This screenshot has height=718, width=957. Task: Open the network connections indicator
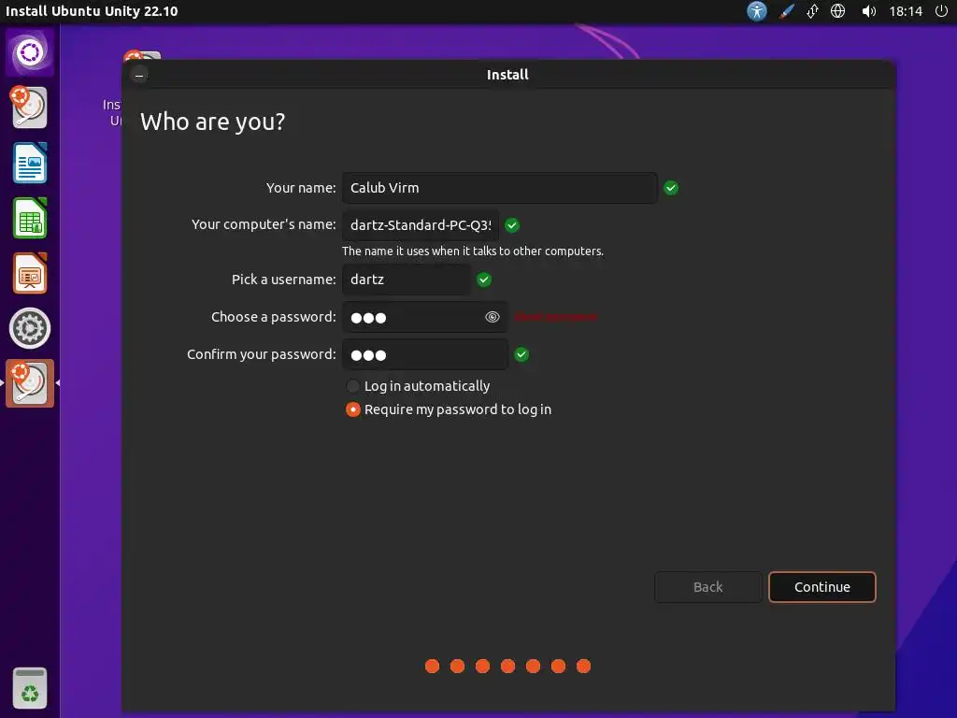(x=812, y=11)
